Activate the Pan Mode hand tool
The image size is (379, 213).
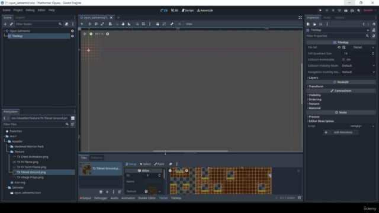point(123,24)
